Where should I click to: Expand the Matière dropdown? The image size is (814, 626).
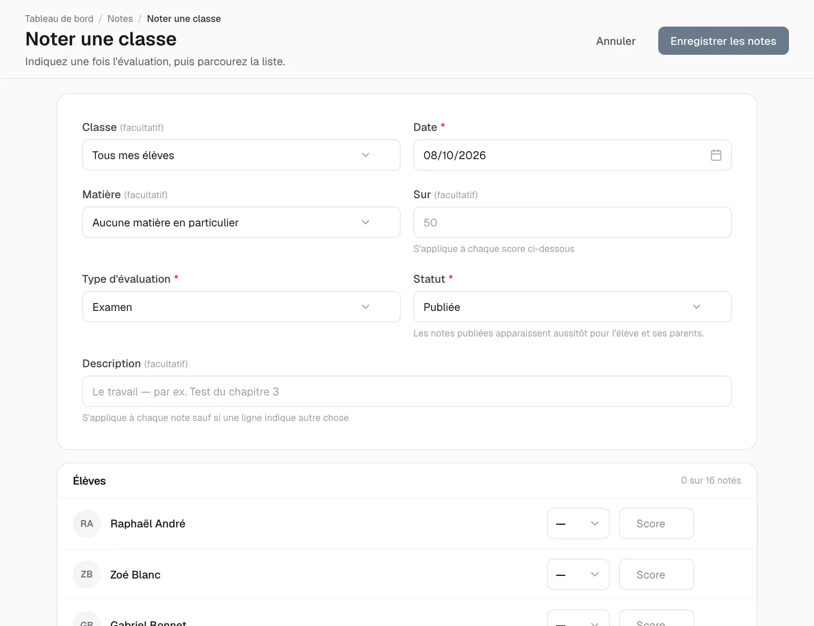pyautogui.click(x=241, y=222)
